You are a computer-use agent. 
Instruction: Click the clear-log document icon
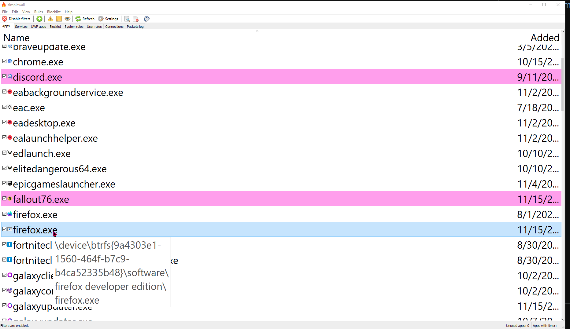[x=136, y=19]
